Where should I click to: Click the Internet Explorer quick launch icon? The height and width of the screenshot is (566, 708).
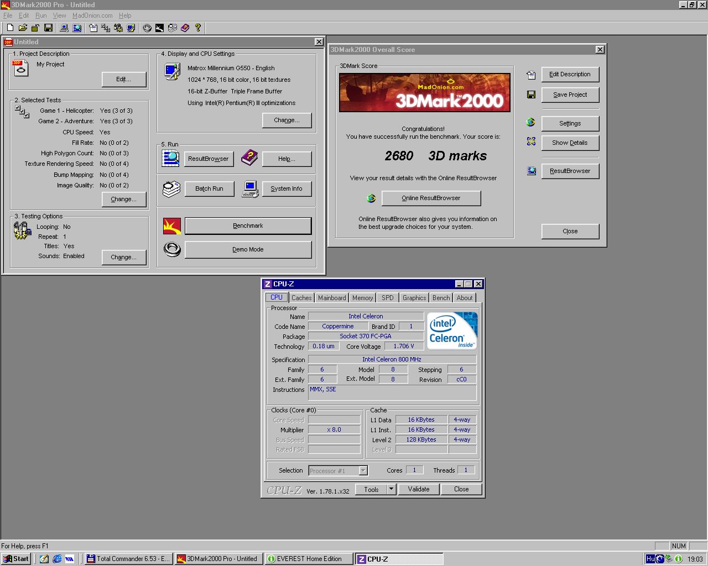(x=57, y=559)
